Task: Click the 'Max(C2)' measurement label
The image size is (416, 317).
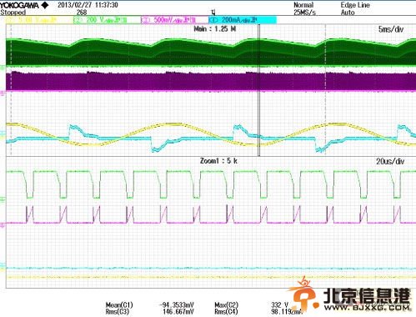Action: 226,305
